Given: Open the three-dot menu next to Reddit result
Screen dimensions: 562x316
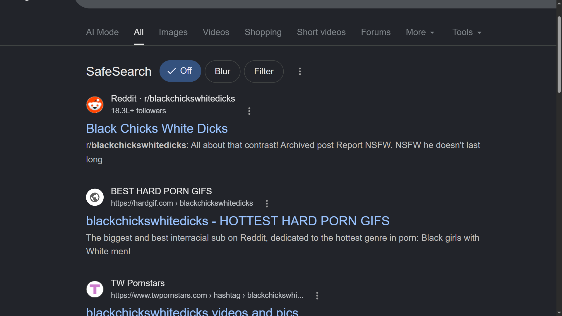Looking at the screenshot, I should click(249, 111).
